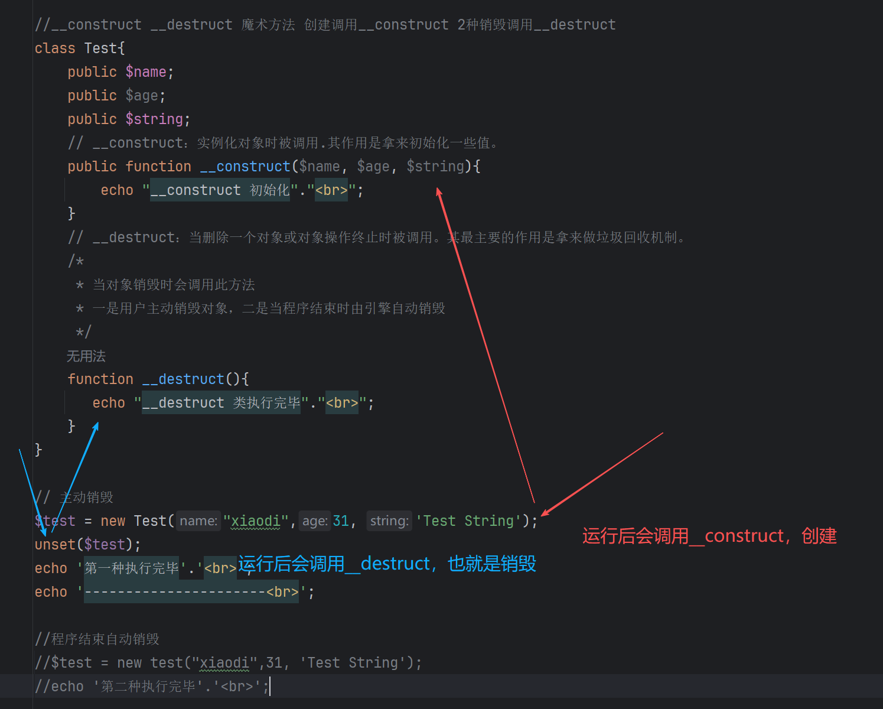The height and width of the screenshot is (709, 883).
Task: Click the unset($test) statement
Action: [86, 544]
